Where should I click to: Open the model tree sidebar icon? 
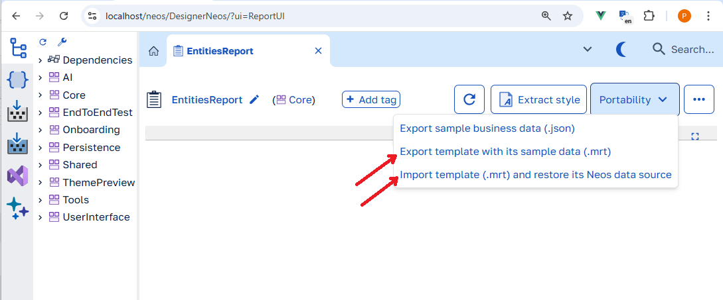pyautogui.click(x=17, y=48)
